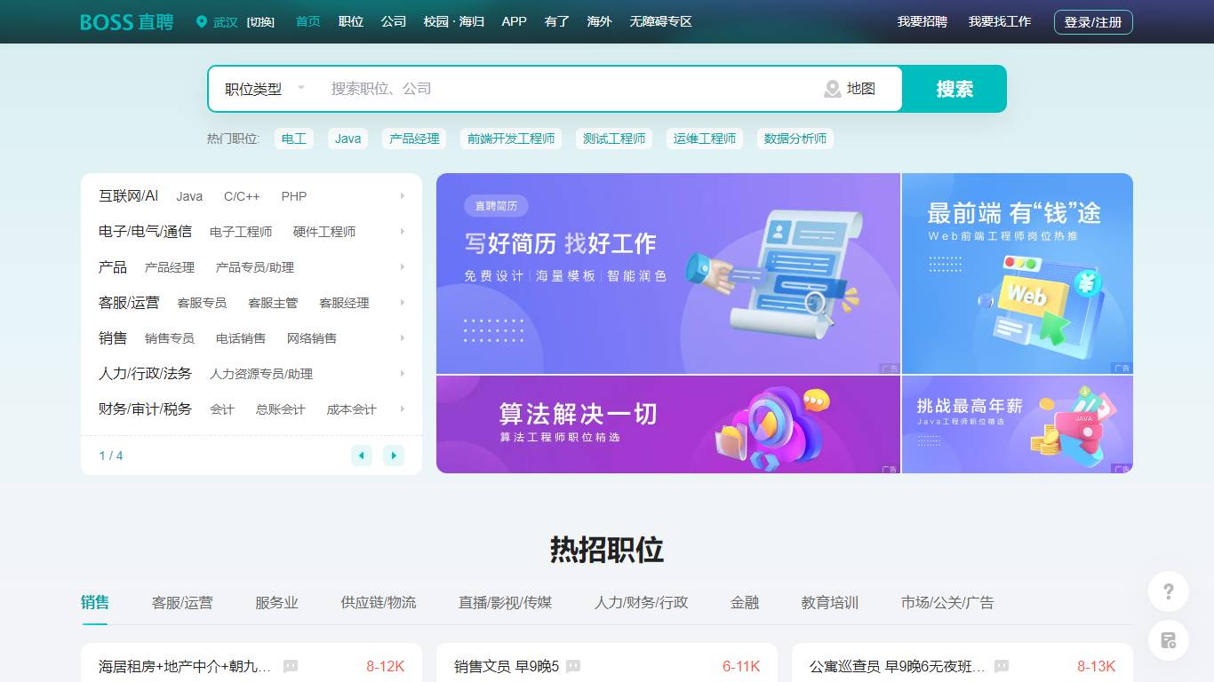The width and height of the screenshot is (1214, 682).
Task: Switch to the 客服/运营 tab
Action: (x=182, y=602)
